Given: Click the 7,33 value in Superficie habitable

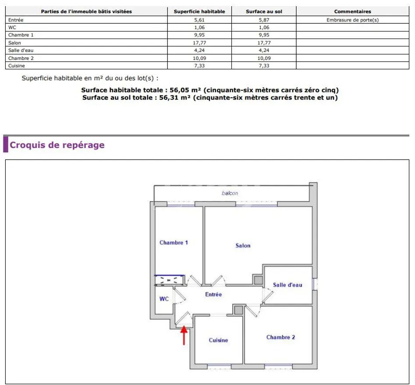Looking at the screenshot, I should [x=199, y=66].
